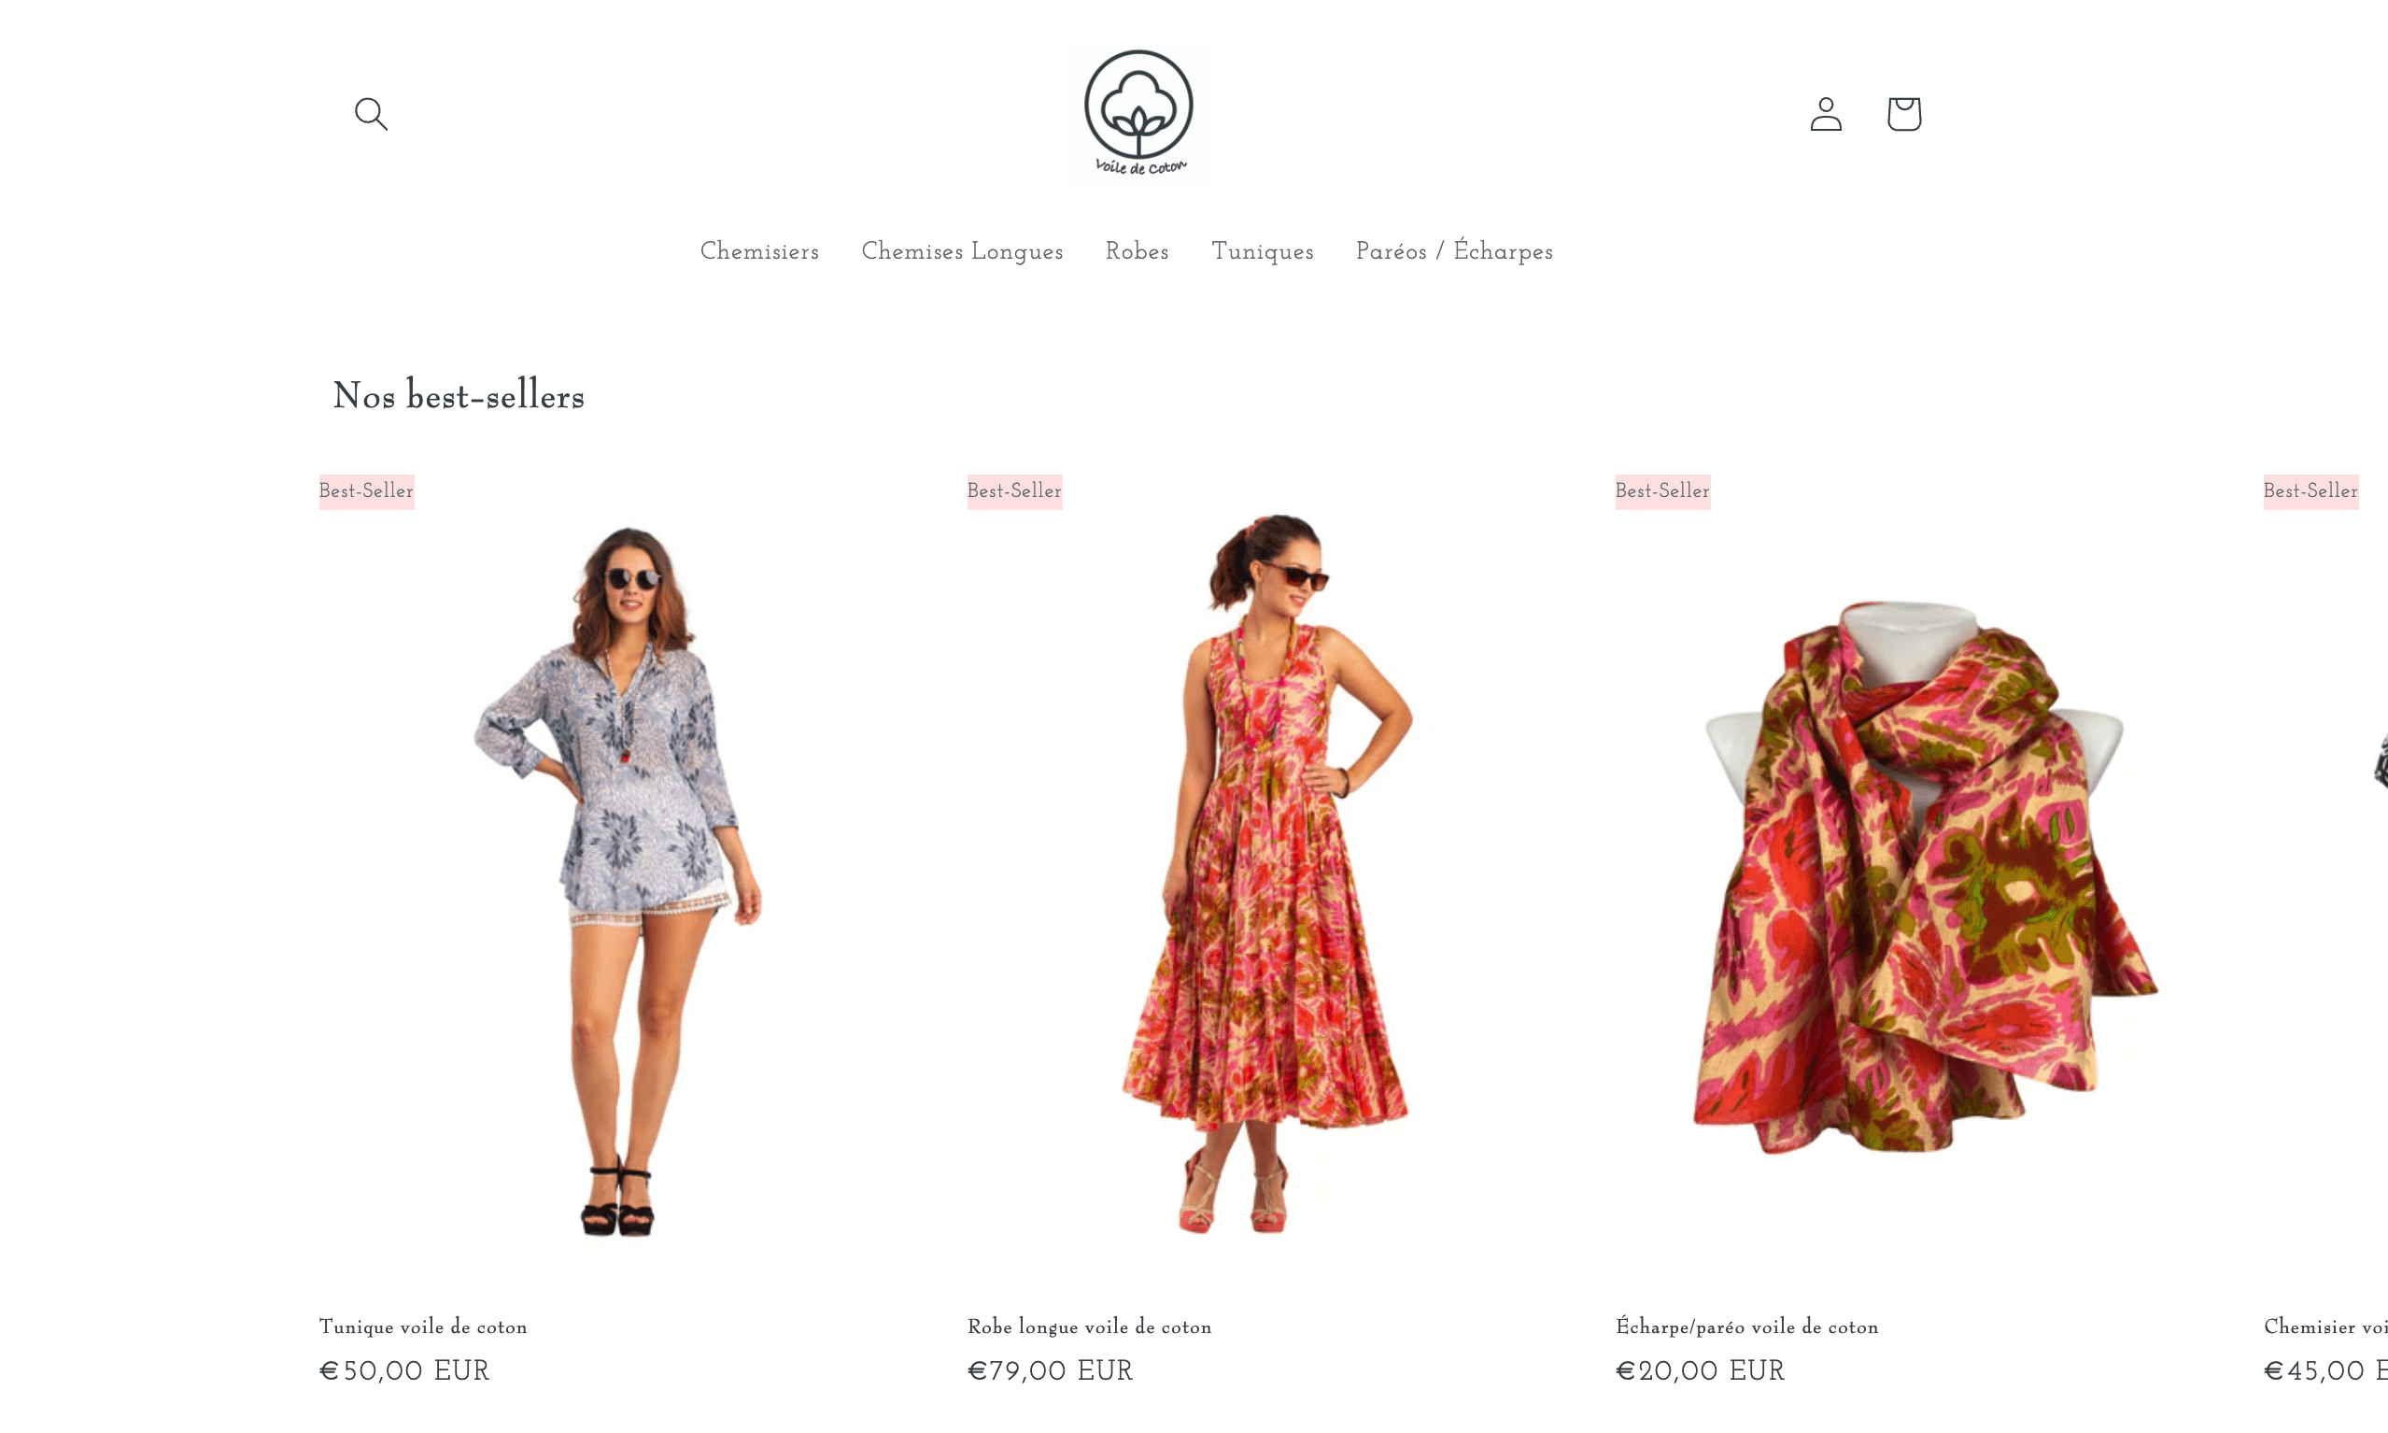The height and width of the screenshot is (1433, 2388).
Task: Open Tunique voile de coton link
Action: pos(423,1327)
